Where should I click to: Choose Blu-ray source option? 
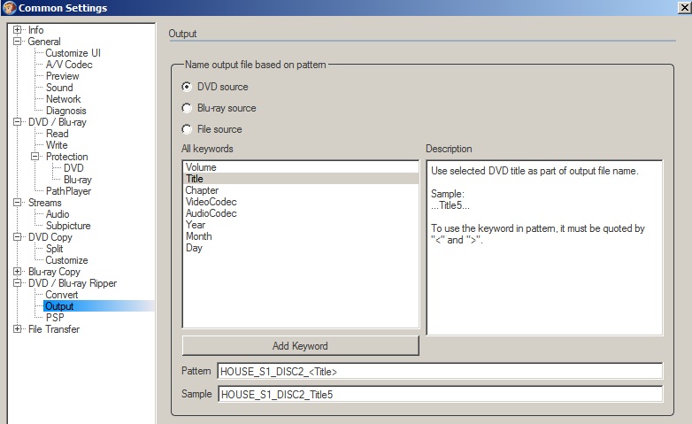pyautogui.click(x=186, y=108)
